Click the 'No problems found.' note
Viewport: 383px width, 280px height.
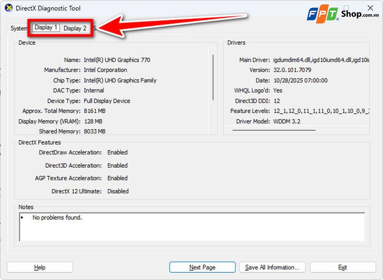(x=57, y=217)
